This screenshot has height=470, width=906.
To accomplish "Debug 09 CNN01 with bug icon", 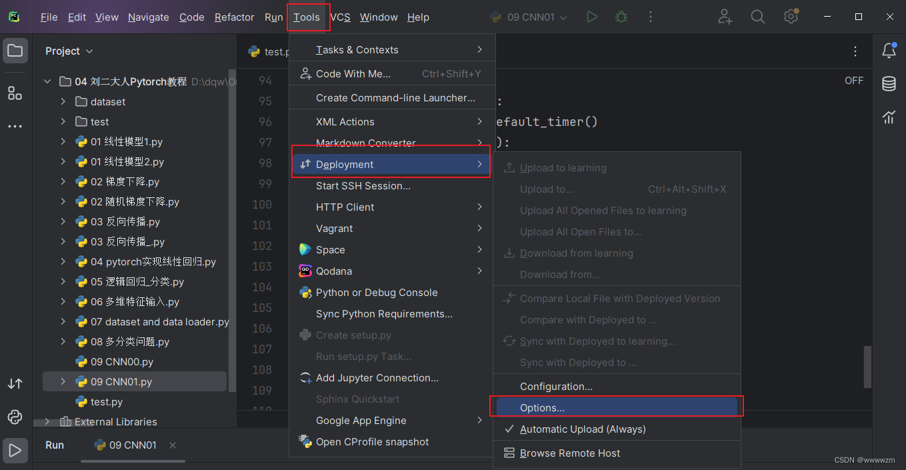I will (x=621, y=17).
